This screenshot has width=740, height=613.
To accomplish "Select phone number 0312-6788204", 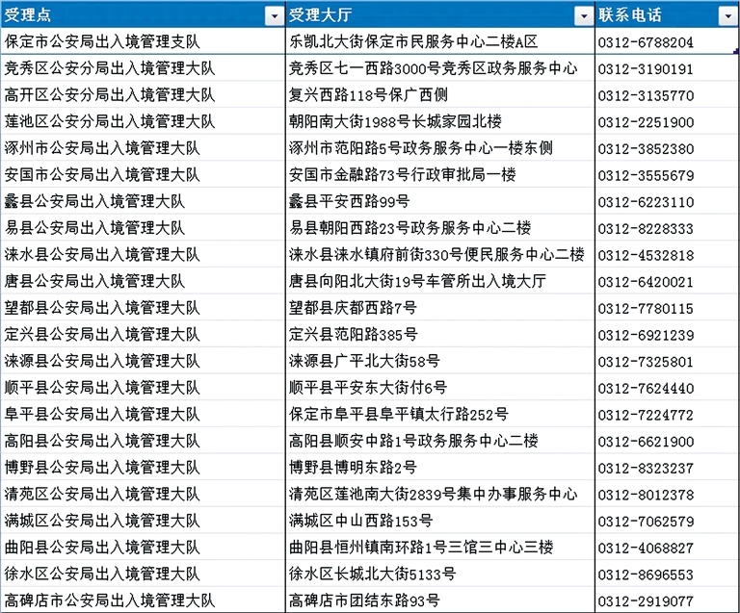I will click(646, 42).
